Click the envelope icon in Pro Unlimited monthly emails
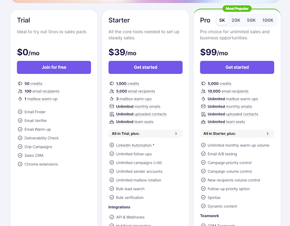The height and width of the screenshot is (226, 290). 203,106
